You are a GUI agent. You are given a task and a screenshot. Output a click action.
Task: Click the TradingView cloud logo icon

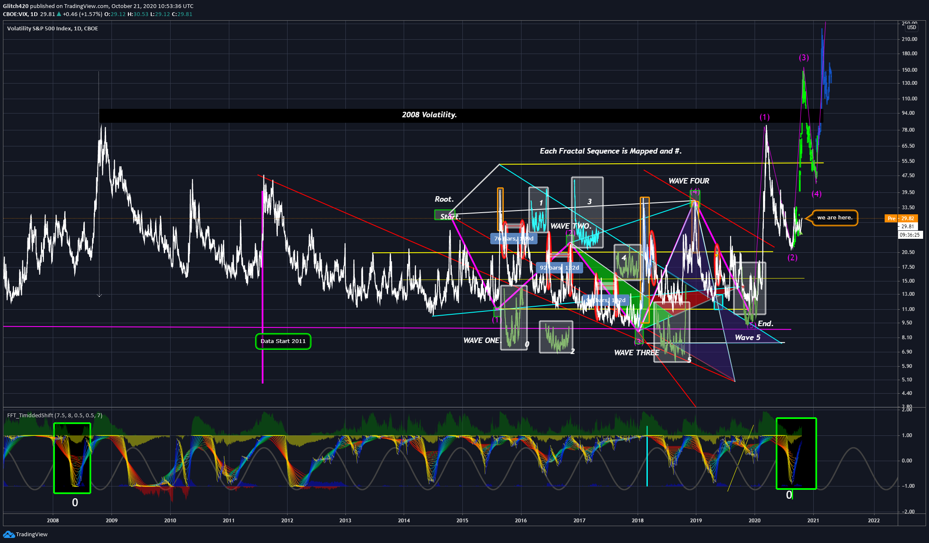coord(8,535)
